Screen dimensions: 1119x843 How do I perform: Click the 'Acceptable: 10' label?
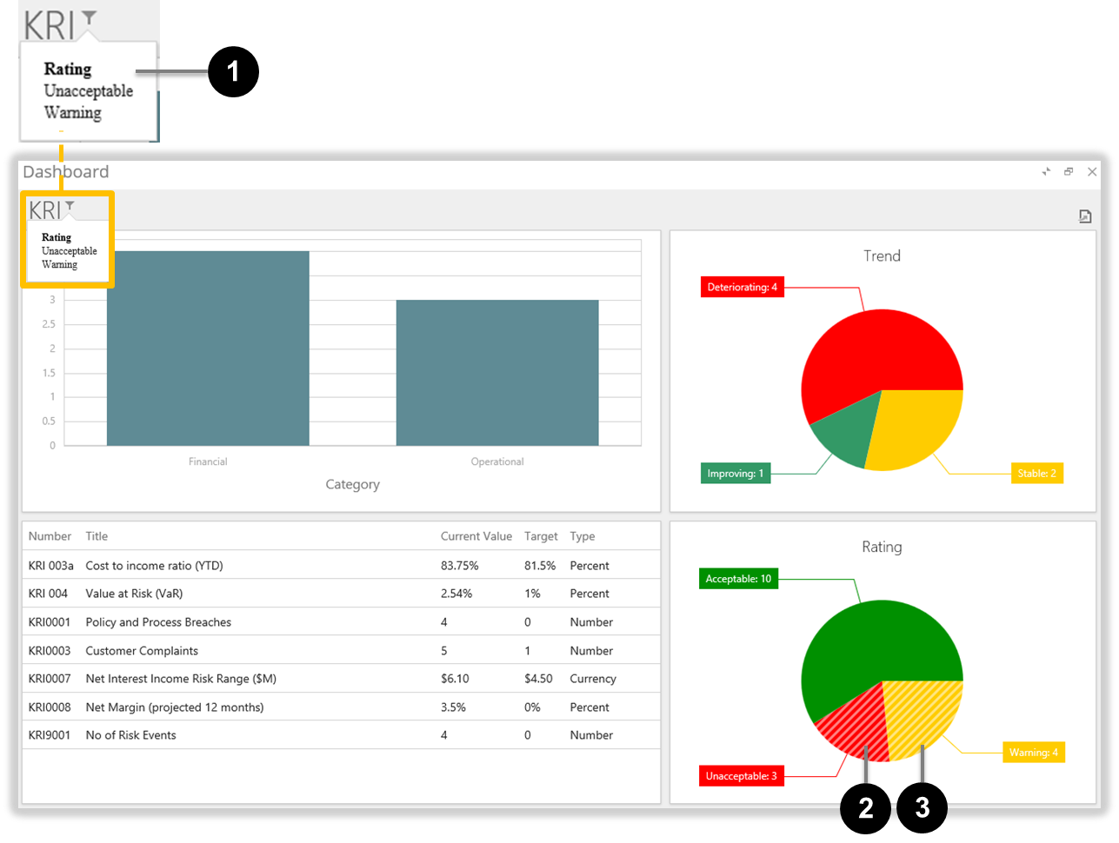tap(738, 579)
